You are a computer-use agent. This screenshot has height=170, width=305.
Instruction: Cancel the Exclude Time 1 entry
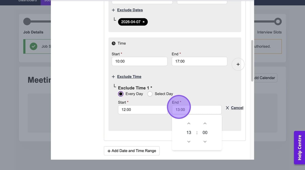(x=237, y=108)
